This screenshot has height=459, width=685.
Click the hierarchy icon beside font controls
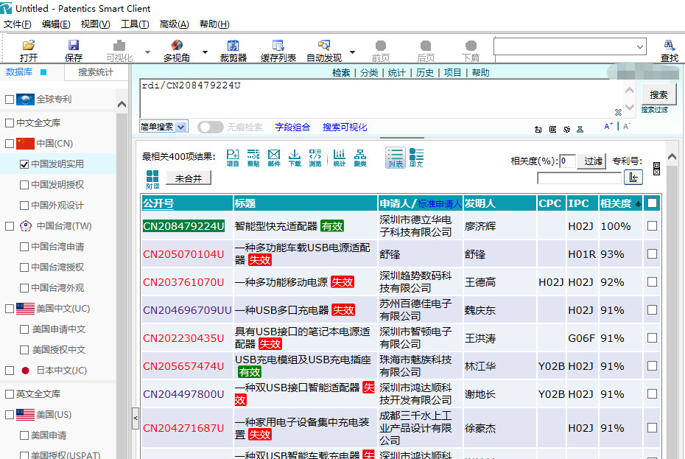[x=580, y=130]
